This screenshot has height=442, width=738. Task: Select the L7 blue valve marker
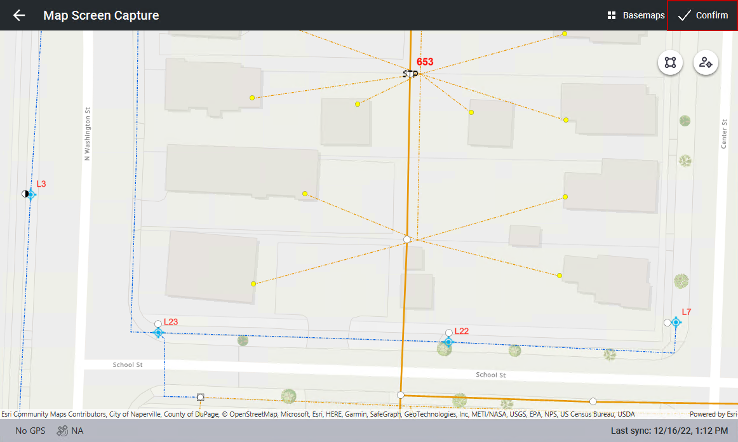(x=676, y=323)
